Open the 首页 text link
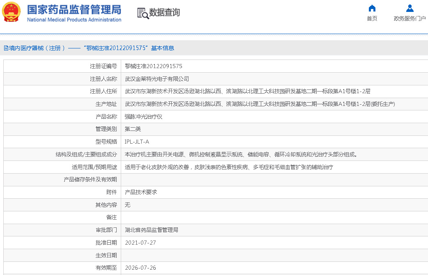 click(x=372, y=18)
